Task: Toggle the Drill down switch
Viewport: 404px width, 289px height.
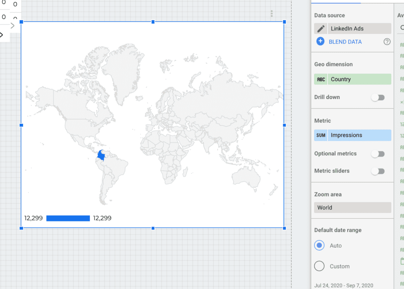Action: point(378,98)
